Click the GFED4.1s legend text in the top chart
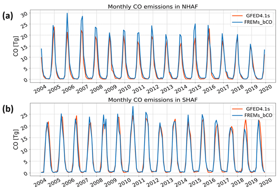This screenshot has height=192, width=280. [x=259, y=15]
